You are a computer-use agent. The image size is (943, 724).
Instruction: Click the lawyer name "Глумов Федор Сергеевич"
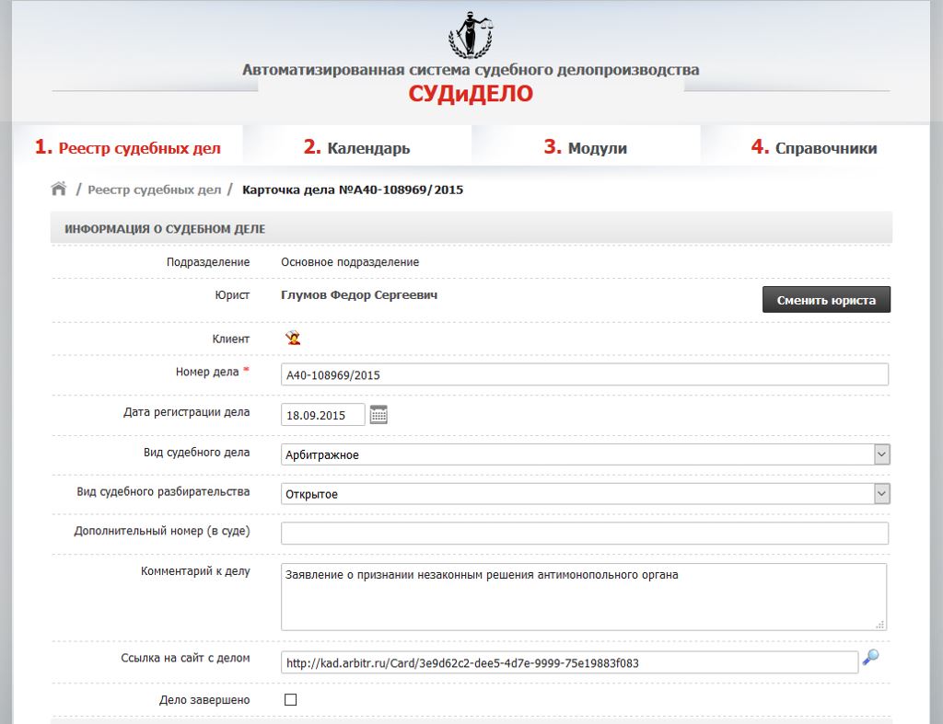tap(359, 295)
